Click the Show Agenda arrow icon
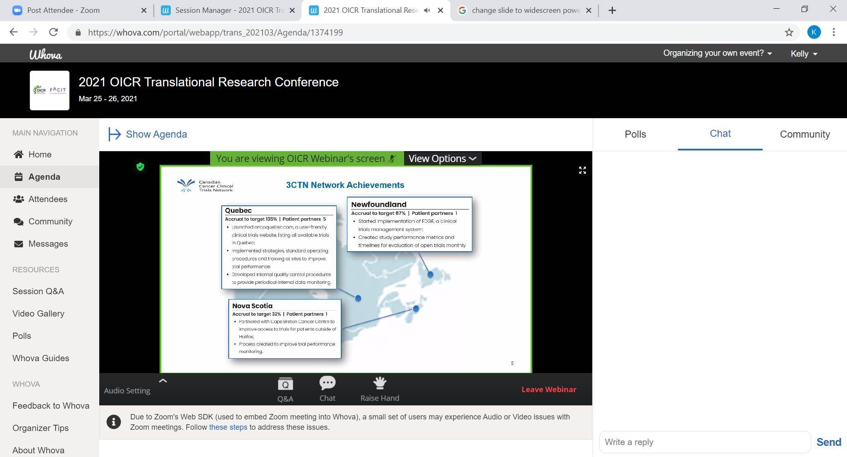The width and height of the screenshot is (847, 457). [x=114, y=134]
